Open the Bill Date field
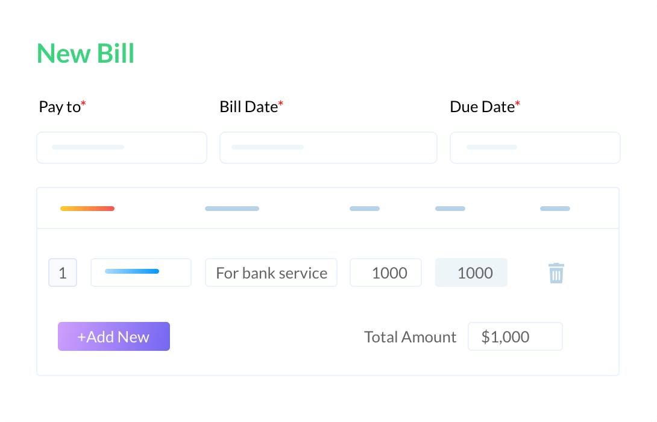 [x=328, y=148]
